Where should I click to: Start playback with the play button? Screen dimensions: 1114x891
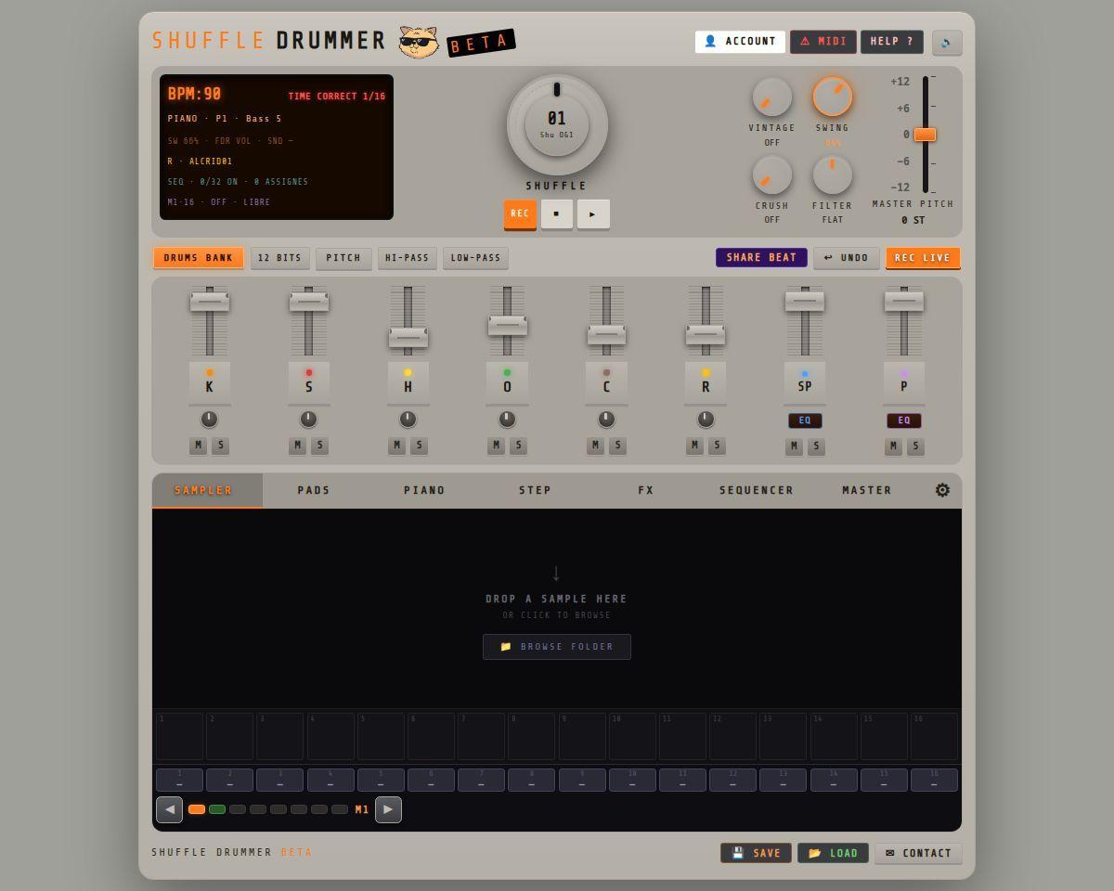point(593,213)
